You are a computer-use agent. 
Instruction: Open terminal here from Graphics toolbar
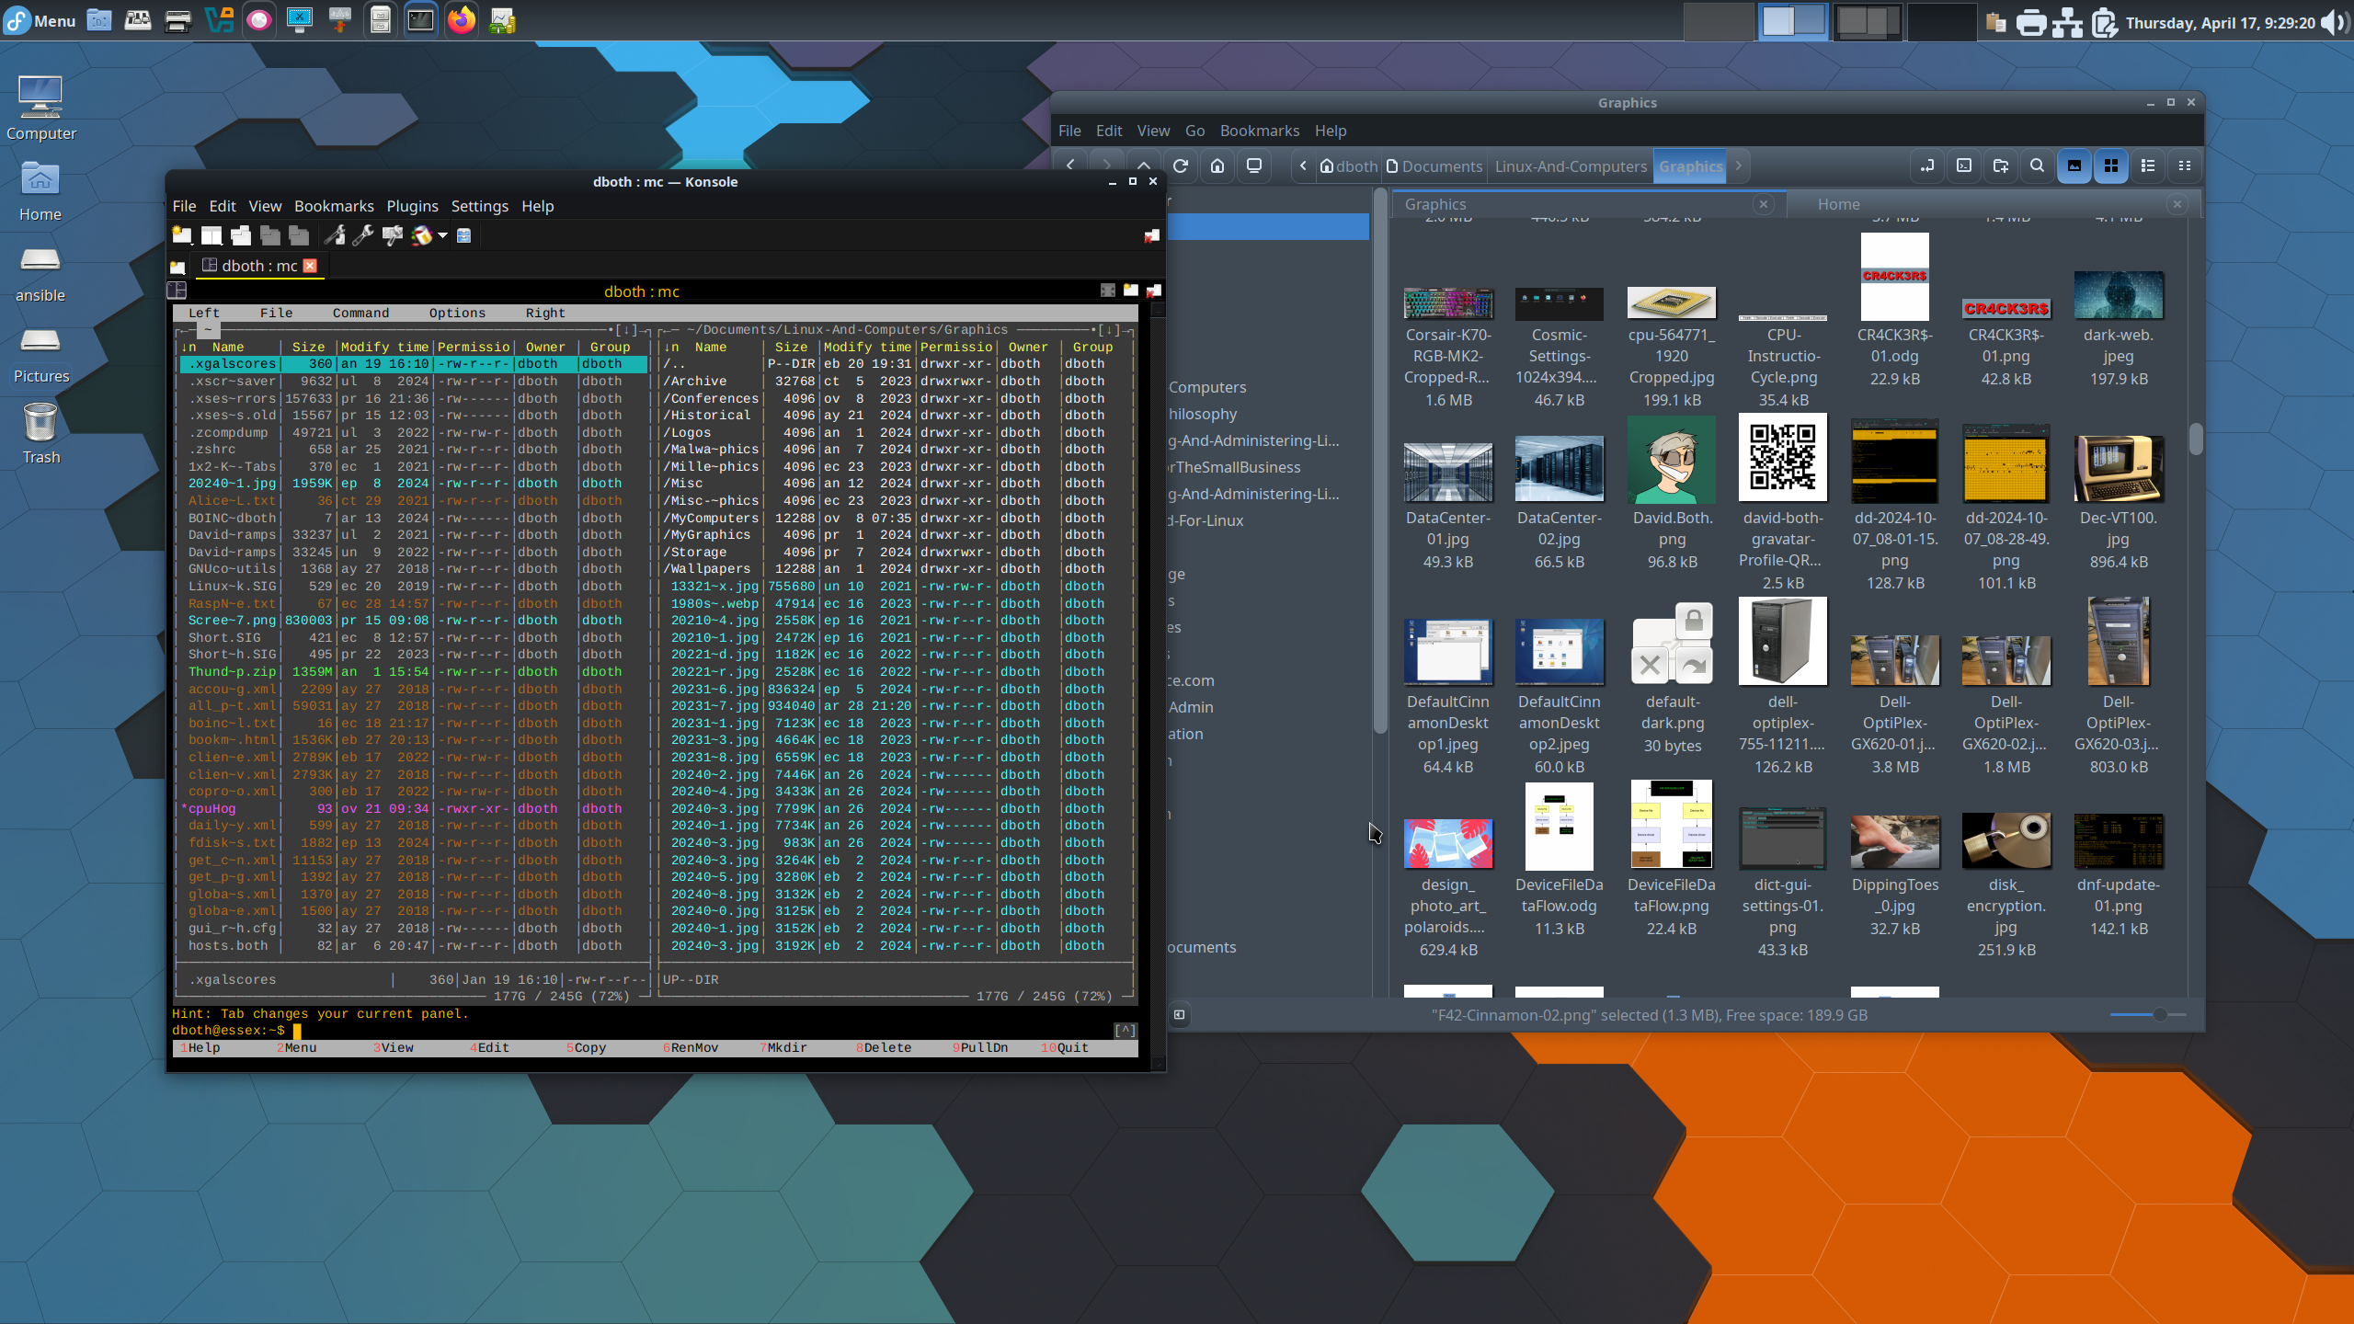pyautogui.click(x=1963, y=166)
